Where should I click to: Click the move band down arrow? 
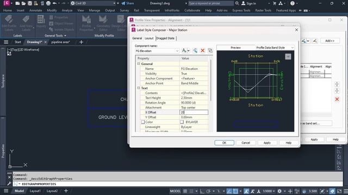pos(337,91)
